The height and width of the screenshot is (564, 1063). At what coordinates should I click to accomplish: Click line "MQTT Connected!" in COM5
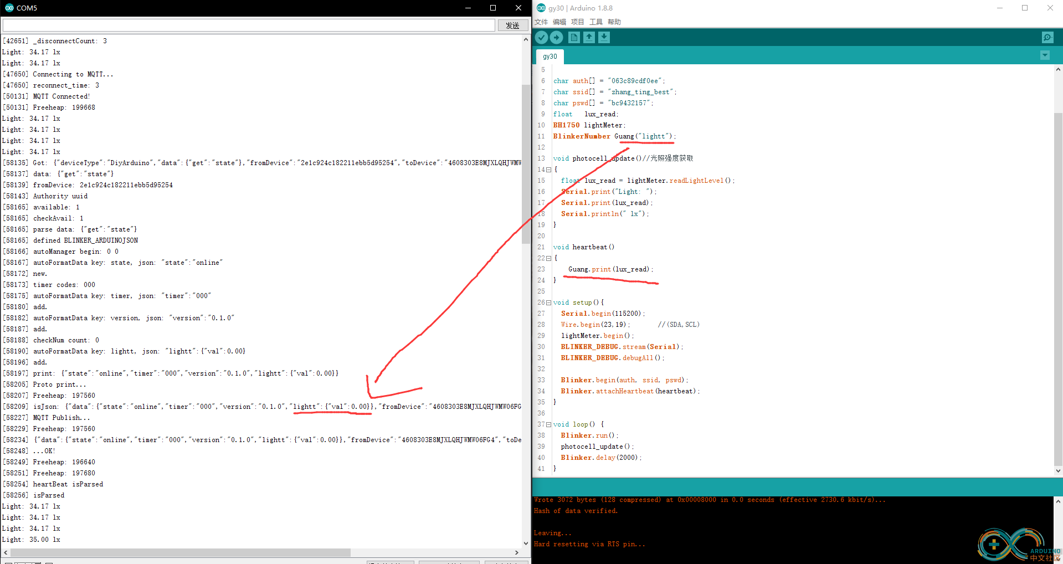(x=47, y=96)
